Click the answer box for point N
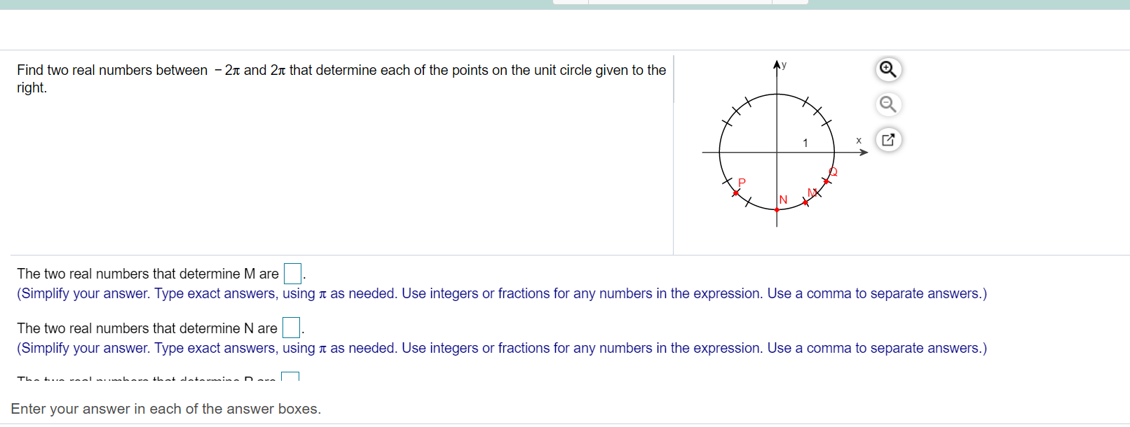This screenshot has width=1130, height=427. [x=290, y=328]
